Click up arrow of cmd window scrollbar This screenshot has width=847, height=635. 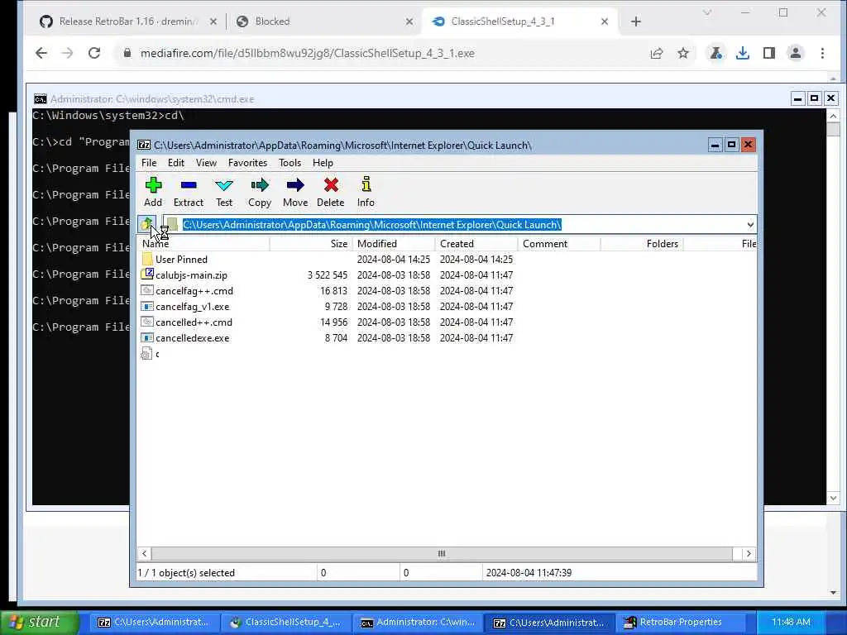click(833, 116)
